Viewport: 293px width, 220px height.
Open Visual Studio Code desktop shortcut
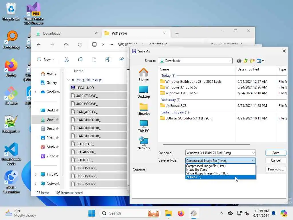click(x=11, y=154)
